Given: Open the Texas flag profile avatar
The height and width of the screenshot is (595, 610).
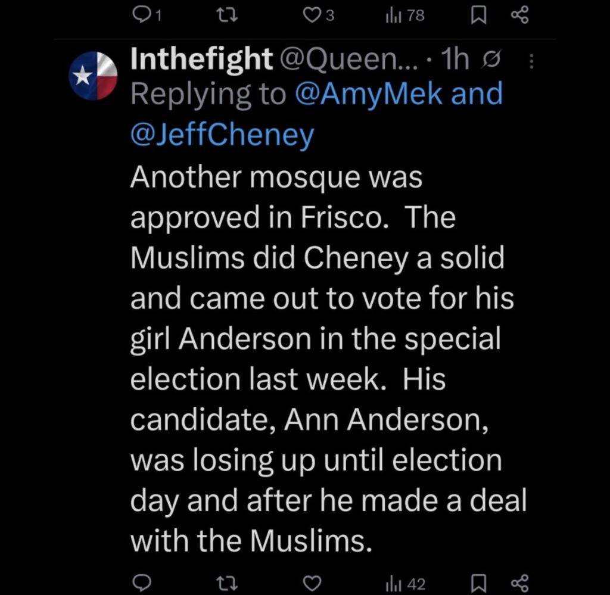Looking at the screenshot, I should (x=94, y=76).
